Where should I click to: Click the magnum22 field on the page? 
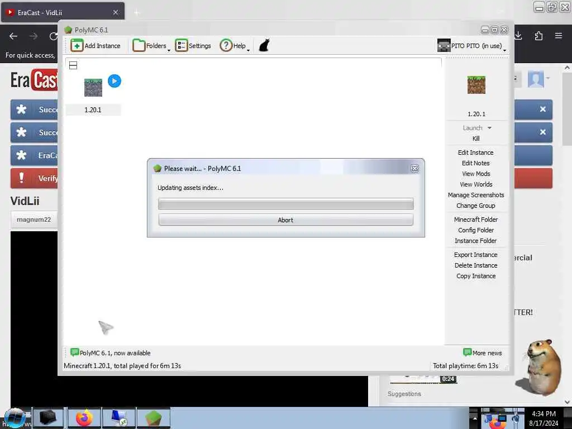pyautogui.click(x=34, y=220)
